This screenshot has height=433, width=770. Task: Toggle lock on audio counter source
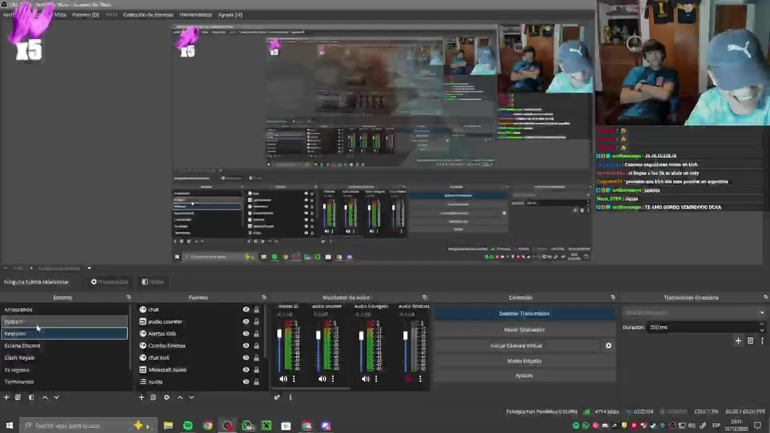tap(256, 322)
